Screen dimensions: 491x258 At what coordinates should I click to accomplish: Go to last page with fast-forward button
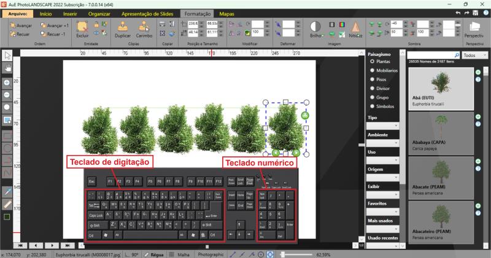click(68, 246)
